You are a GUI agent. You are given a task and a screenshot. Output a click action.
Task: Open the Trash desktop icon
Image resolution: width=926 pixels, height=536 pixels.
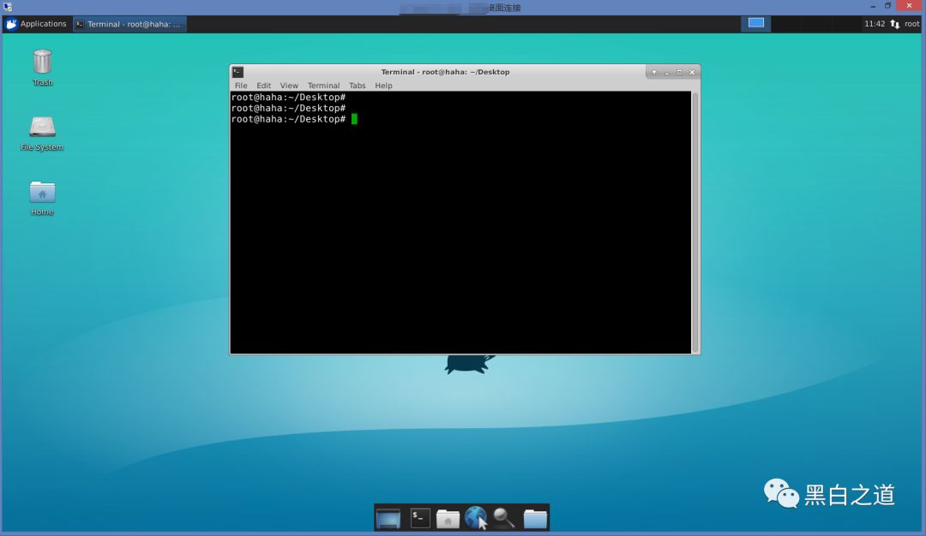[x=42, y=64]
